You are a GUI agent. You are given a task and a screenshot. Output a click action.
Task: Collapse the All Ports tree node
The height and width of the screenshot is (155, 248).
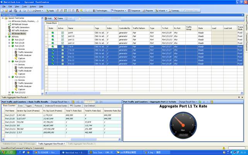click(6, 37)
